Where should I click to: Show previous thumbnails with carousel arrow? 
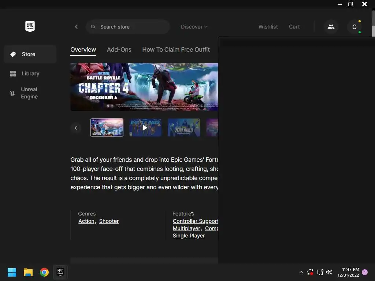[76, 128]
